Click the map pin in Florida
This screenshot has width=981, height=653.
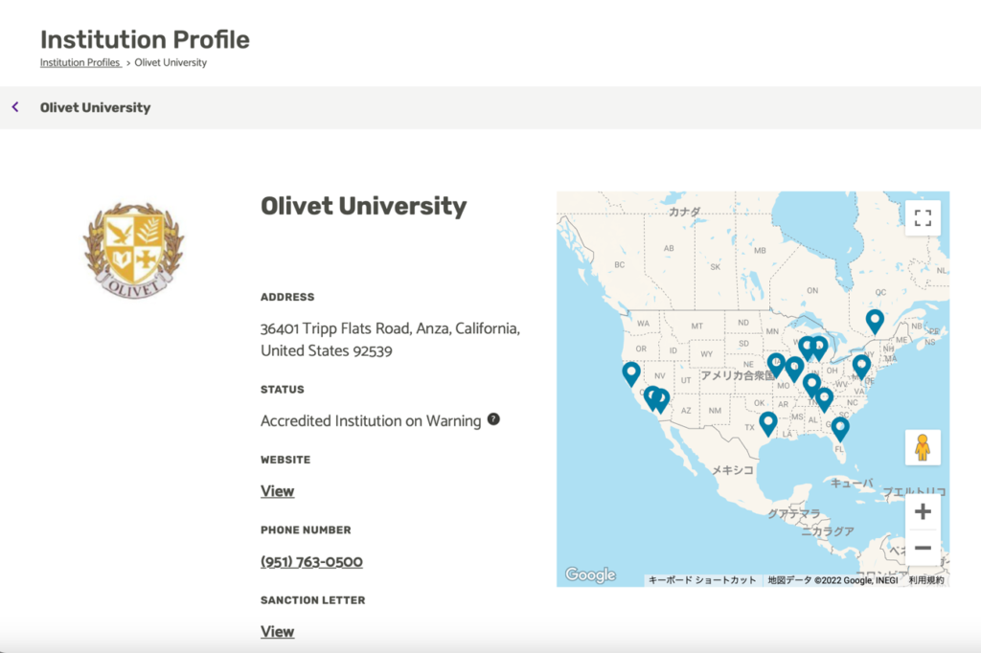point(840,428)
